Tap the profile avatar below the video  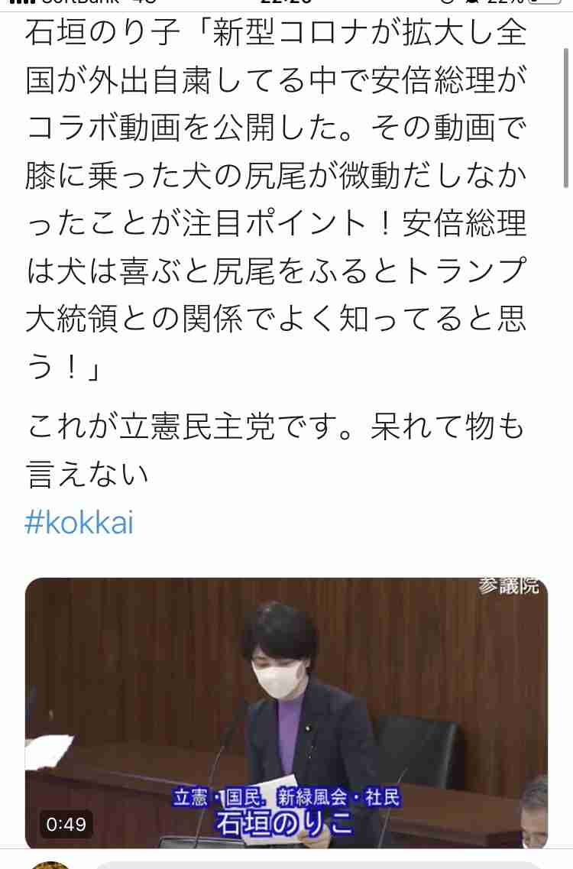tap(51, 865)
